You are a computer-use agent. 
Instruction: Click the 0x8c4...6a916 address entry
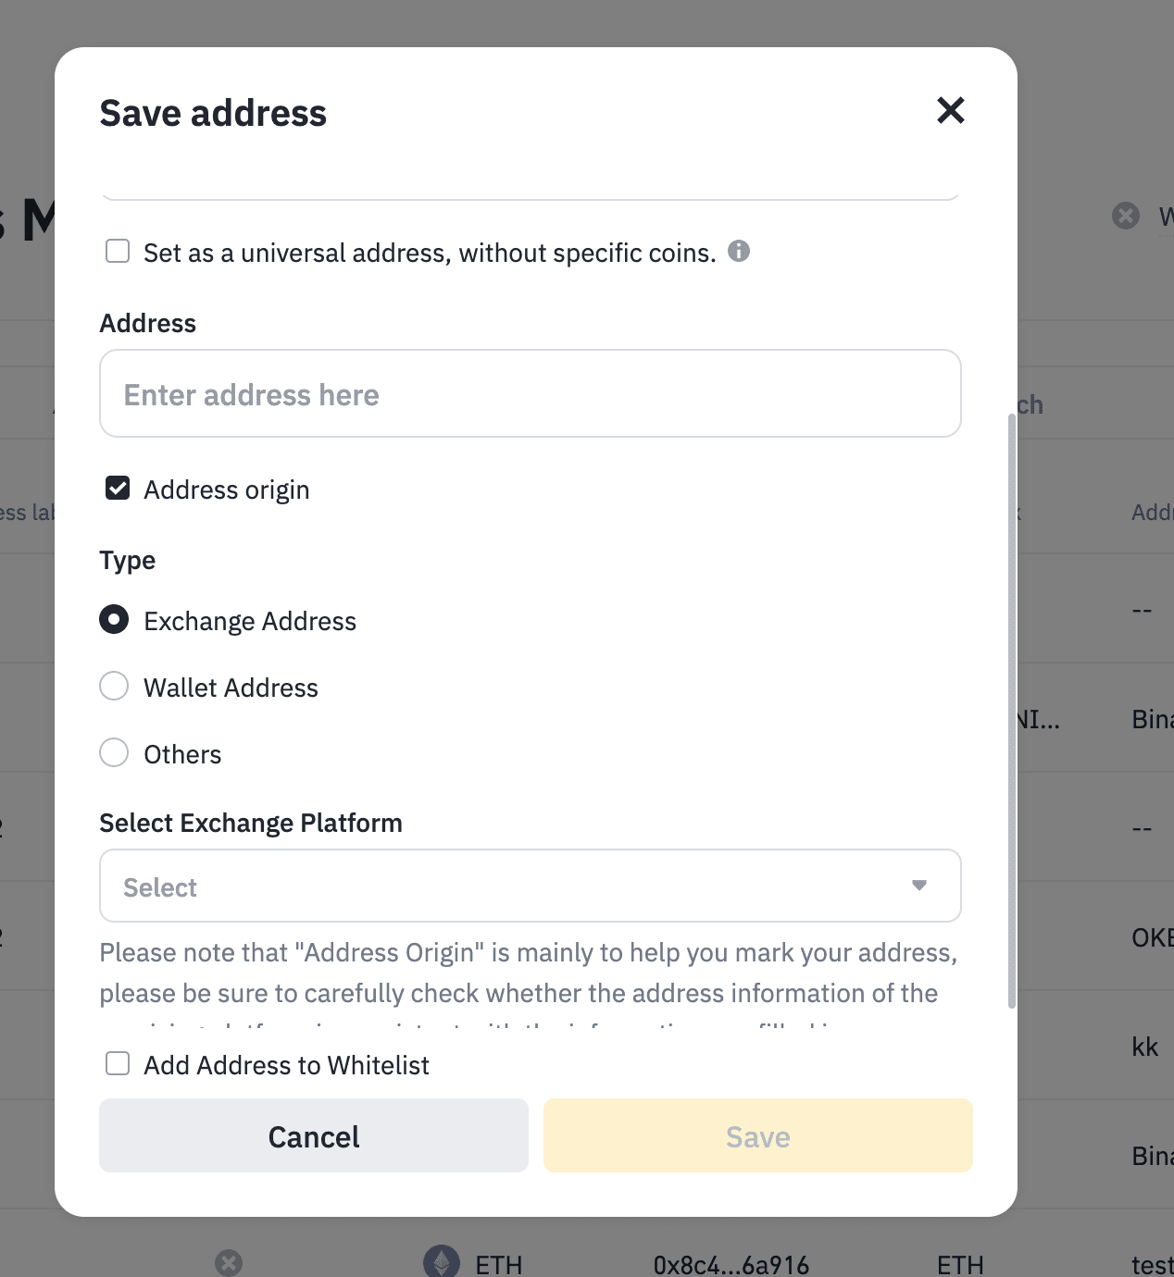point(731,1265)
